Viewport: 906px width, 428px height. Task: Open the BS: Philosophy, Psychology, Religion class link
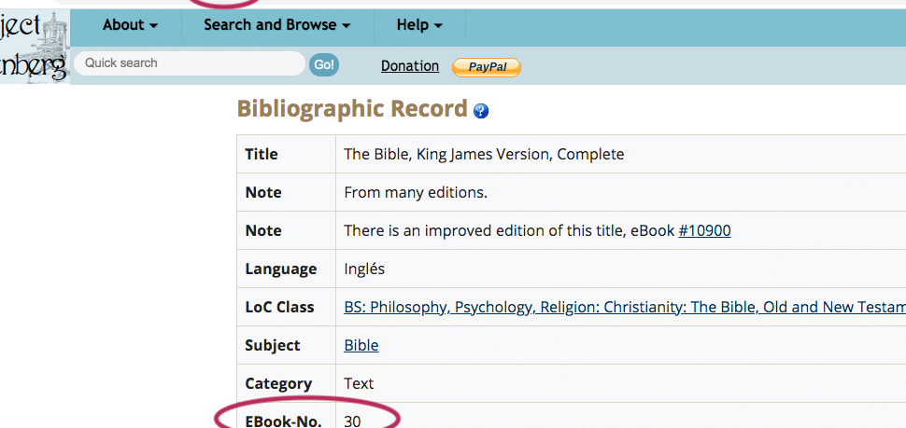point(624,307)
